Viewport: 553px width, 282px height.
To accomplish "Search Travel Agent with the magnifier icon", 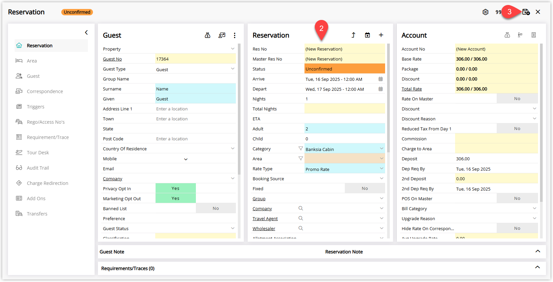I will [x=301, y=218].
